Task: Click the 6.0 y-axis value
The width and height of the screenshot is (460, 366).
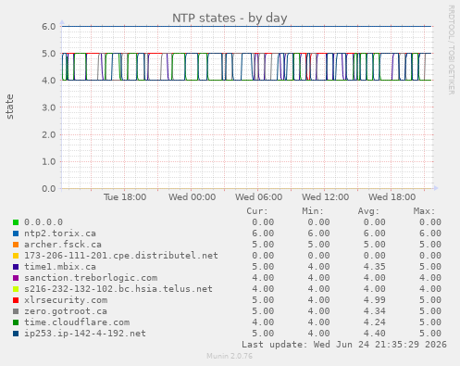Action: pyautogui.click(x=49, y=27)
